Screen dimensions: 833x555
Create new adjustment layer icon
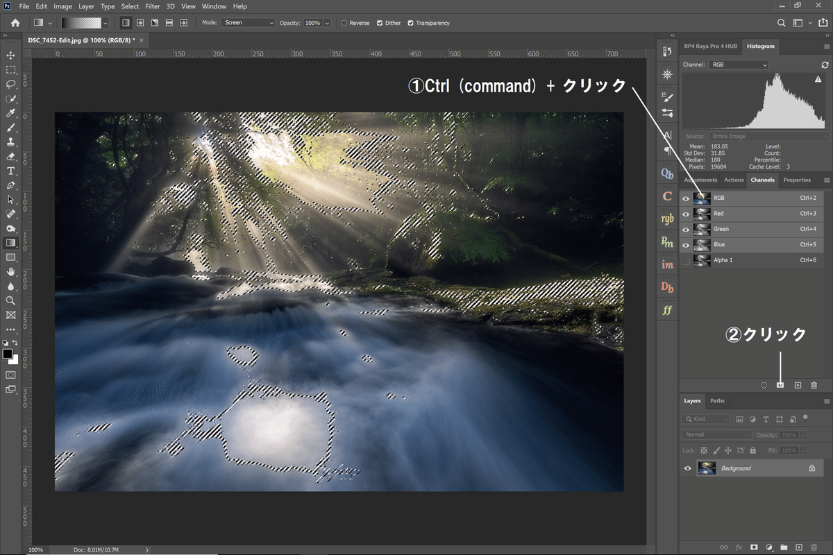pos(769,547)
